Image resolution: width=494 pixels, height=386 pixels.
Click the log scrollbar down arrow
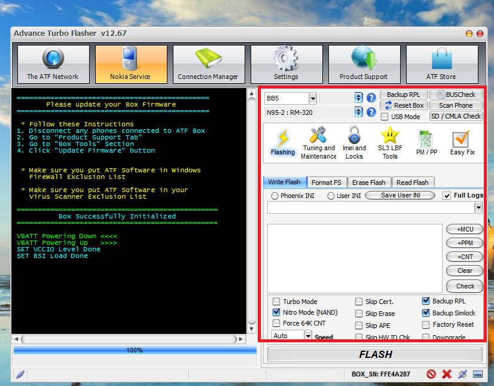[251, 329]
